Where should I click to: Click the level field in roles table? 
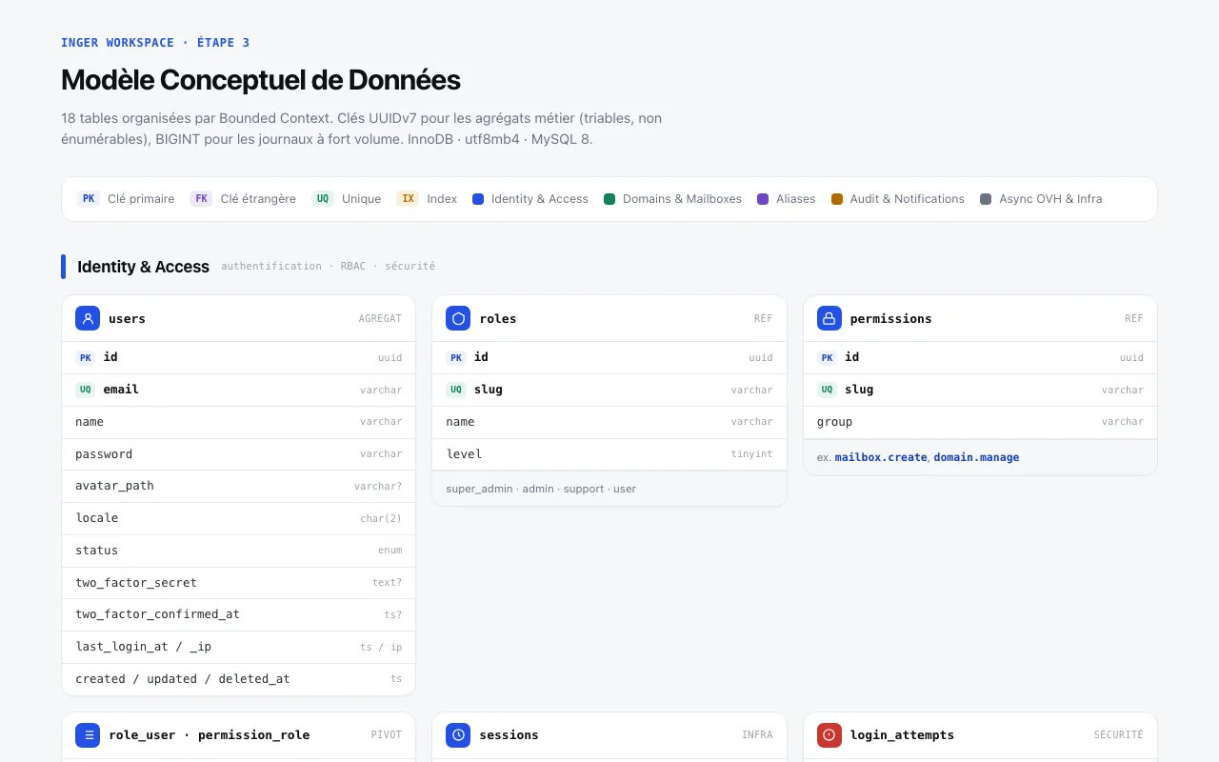[609, 454]
